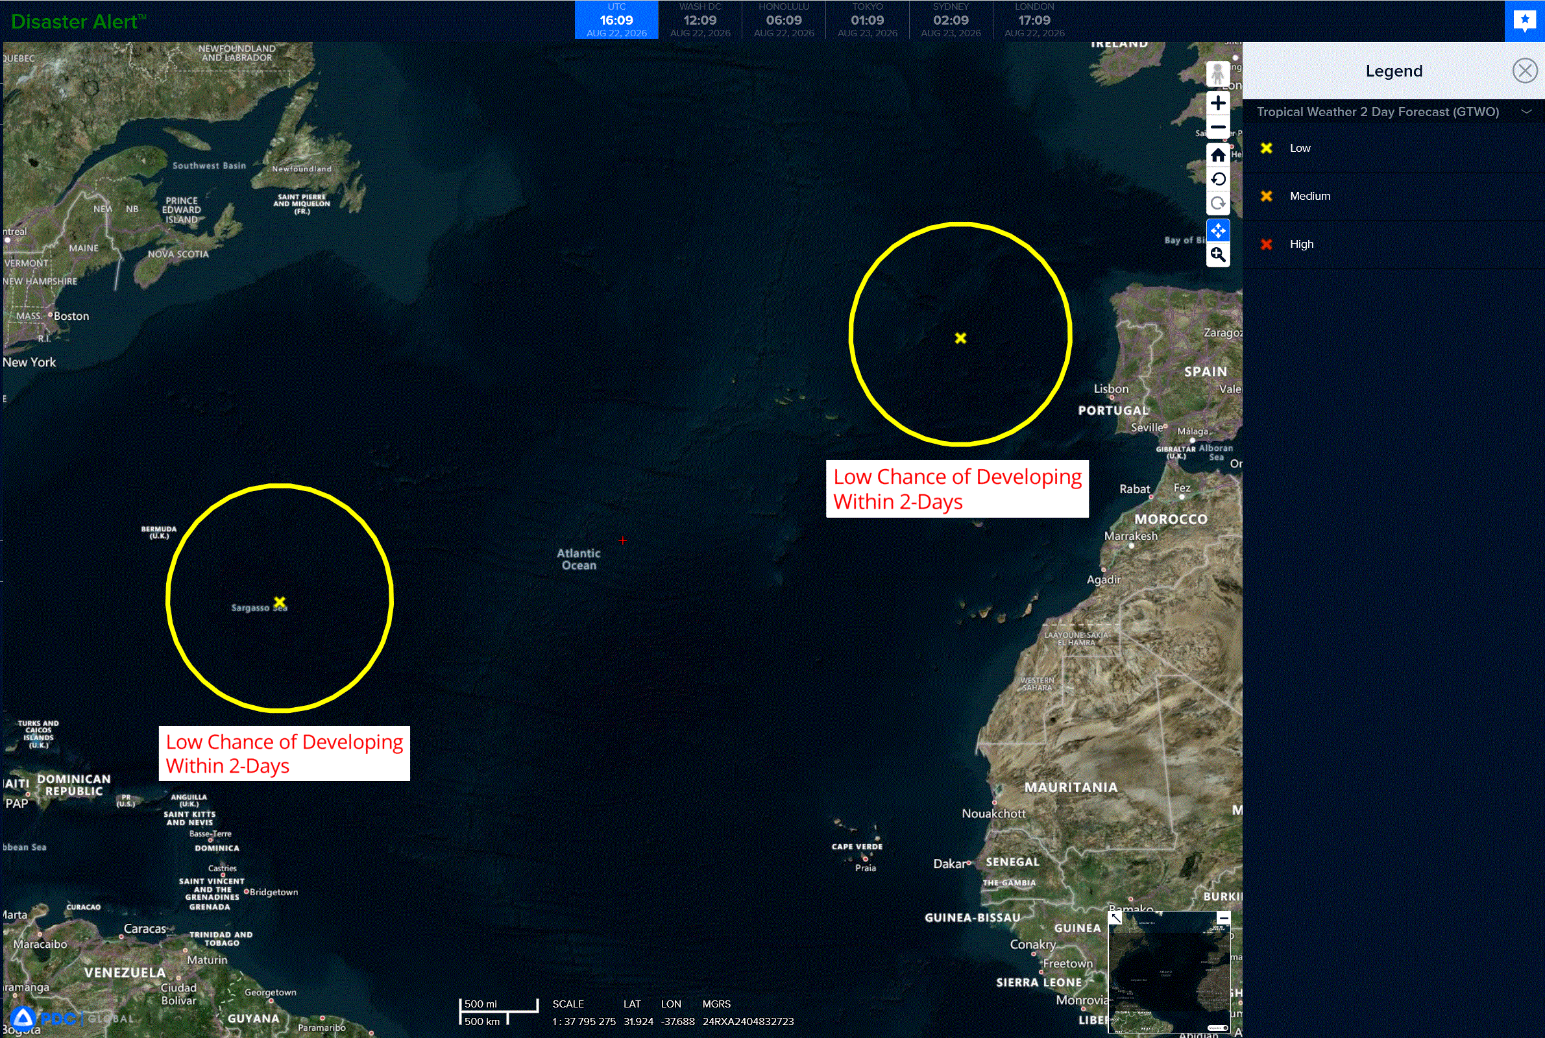Viewport: 1545px width, 1038px height.
Task: Click the "Nouakchott" city label
Action: 993,814
